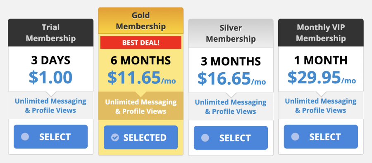Screen dimensions: 372x163
Task: Select the Silver Membership plan button
Action: click(x=231, y=138)
